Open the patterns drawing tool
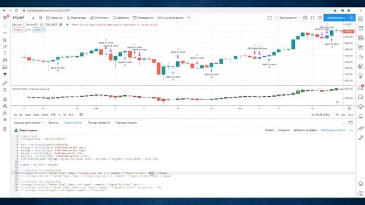Image resolution: width=365 pixels, height=205 pixels. tap(5, 60)
